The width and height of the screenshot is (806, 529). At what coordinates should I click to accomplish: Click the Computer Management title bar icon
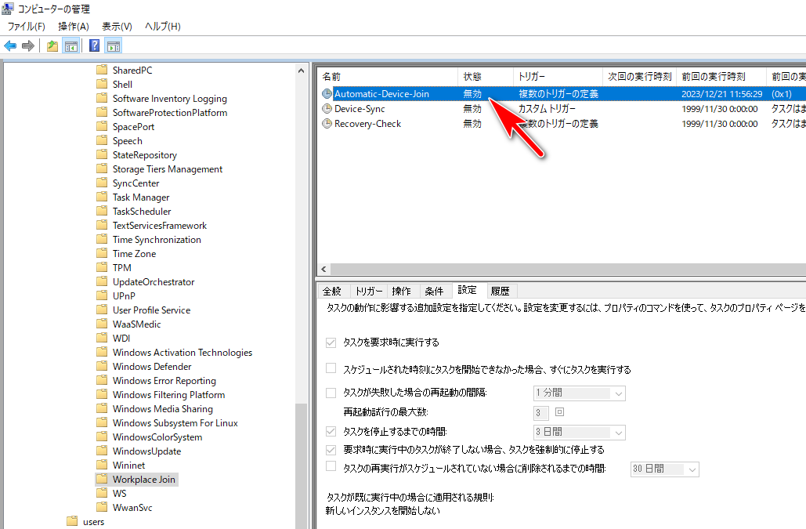click(x=6, y=8)
